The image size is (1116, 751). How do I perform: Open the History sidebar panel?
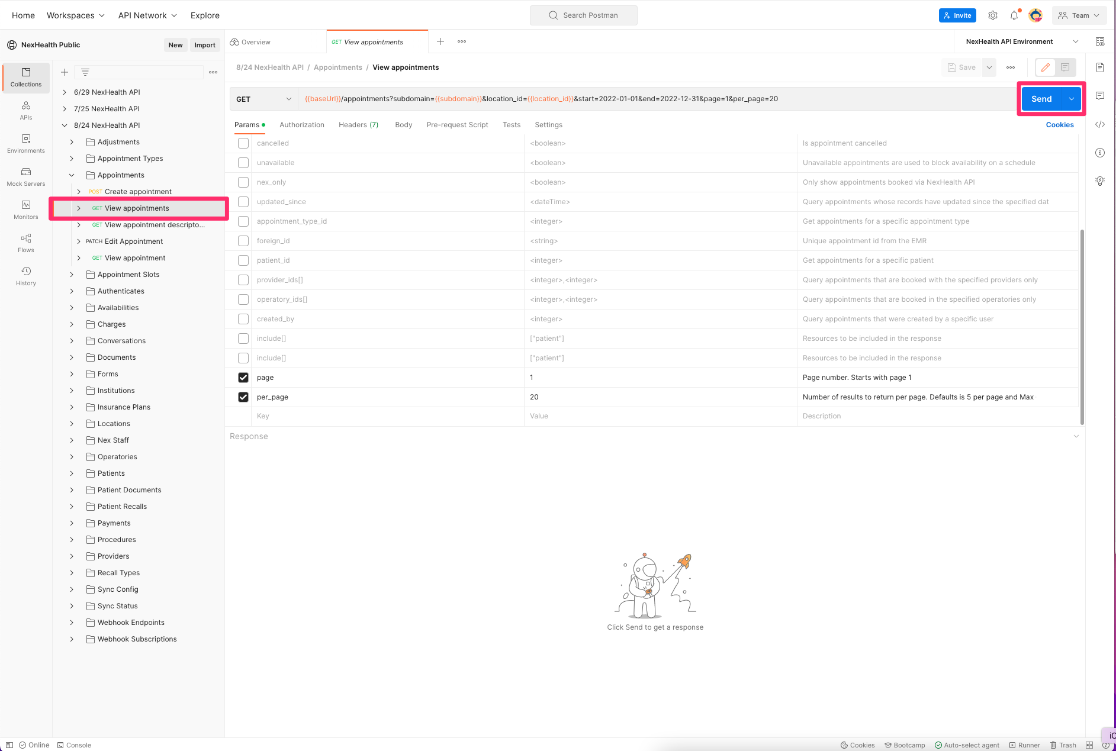pos(26,276)
